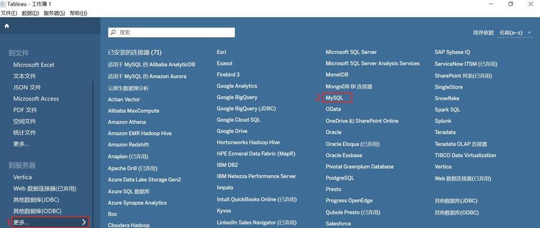This screenshot has height=228, width=540.
Task: Select 适用于 MySQL 的 Amazon Aurora
Action: point(147,76)
